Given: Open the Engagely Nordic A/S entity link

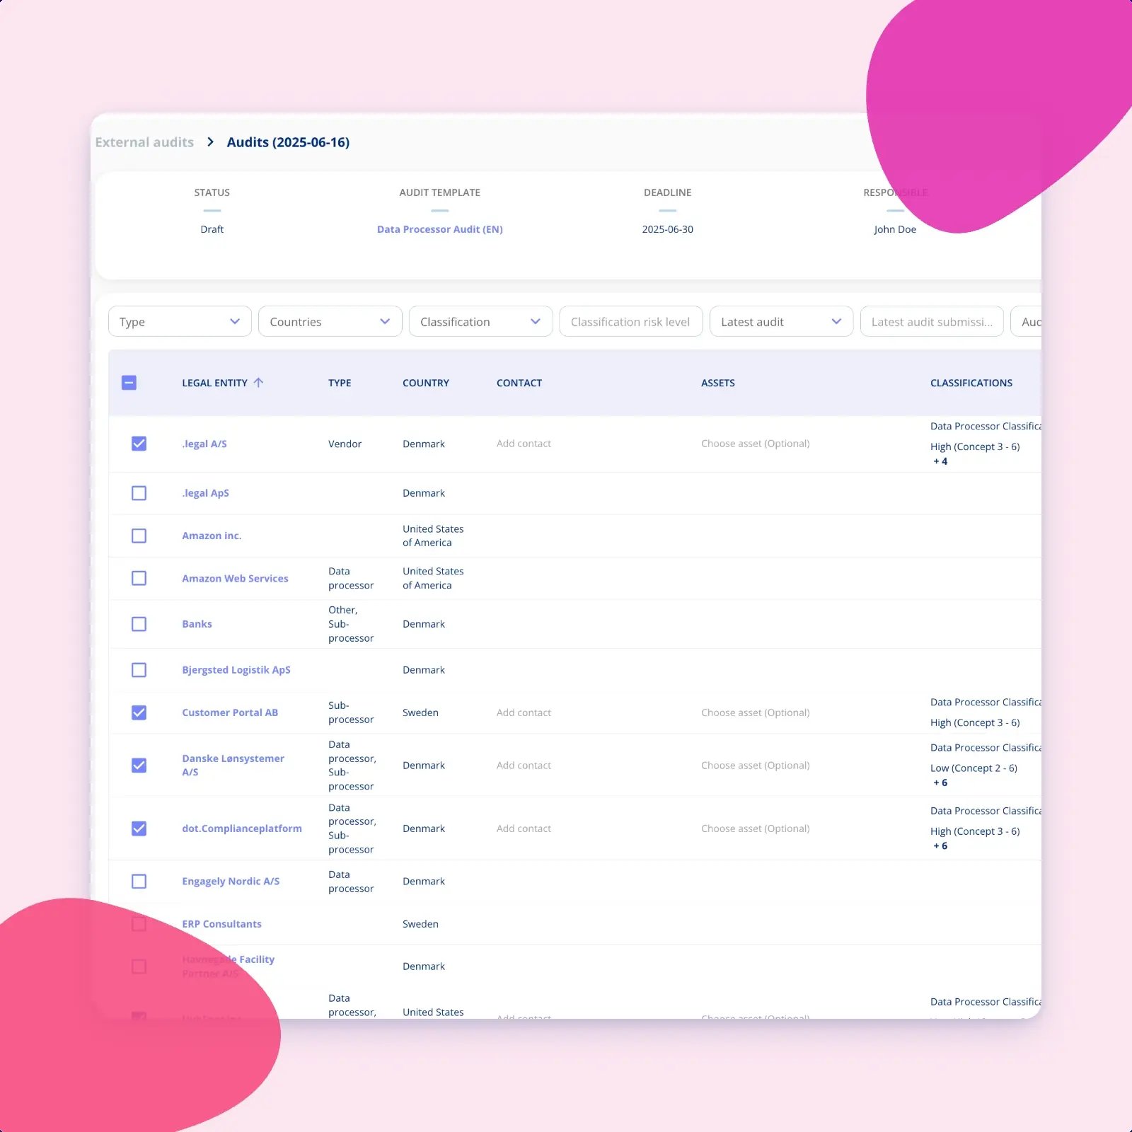Looking at the screenshot, I should pos(231,882).
